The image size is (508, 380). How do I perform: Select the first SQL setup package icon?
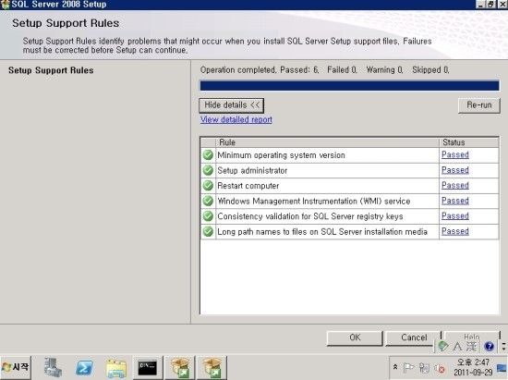[x=180, y=368]
